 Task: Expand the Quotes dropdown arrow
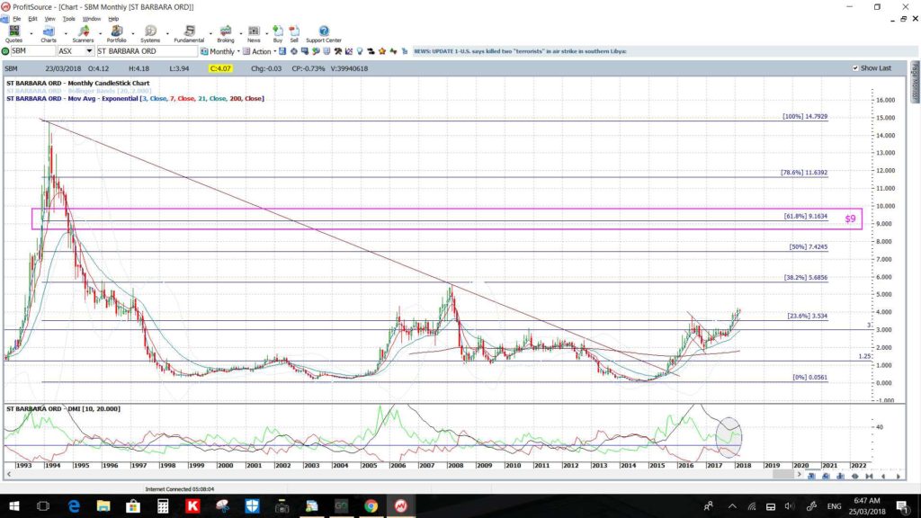tap(31, 33)
